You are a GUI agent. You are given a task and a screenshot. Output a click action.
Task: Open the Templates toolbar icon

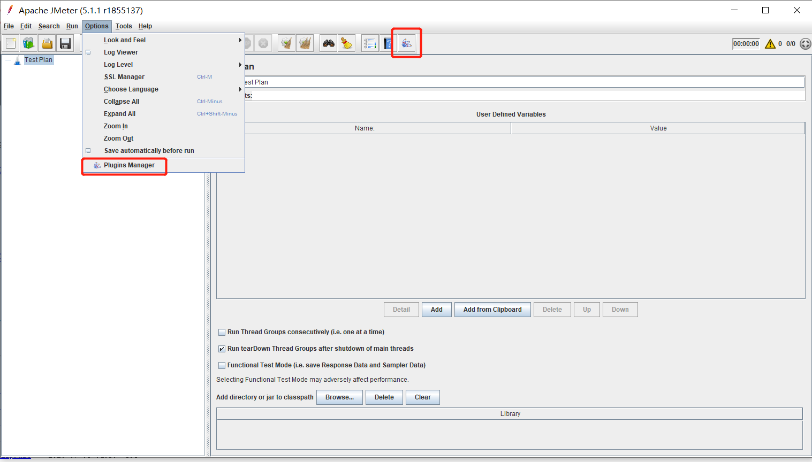click(x=29, y=43)
